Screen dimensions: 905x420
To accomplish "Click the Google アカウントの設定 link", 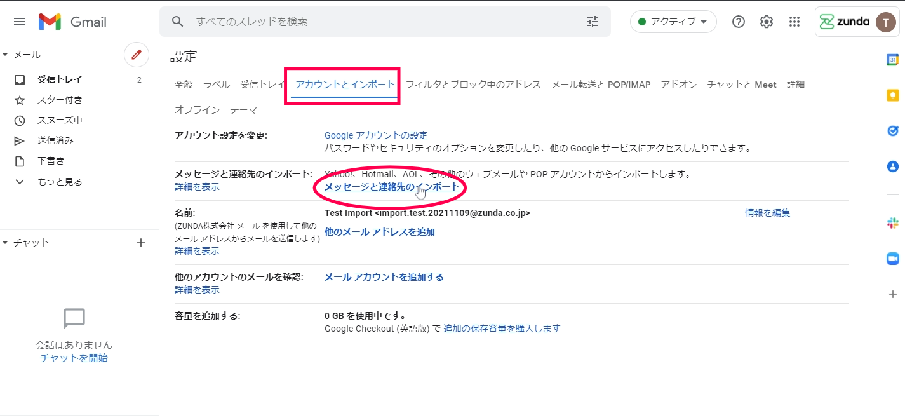I will (x=376, y=135).
